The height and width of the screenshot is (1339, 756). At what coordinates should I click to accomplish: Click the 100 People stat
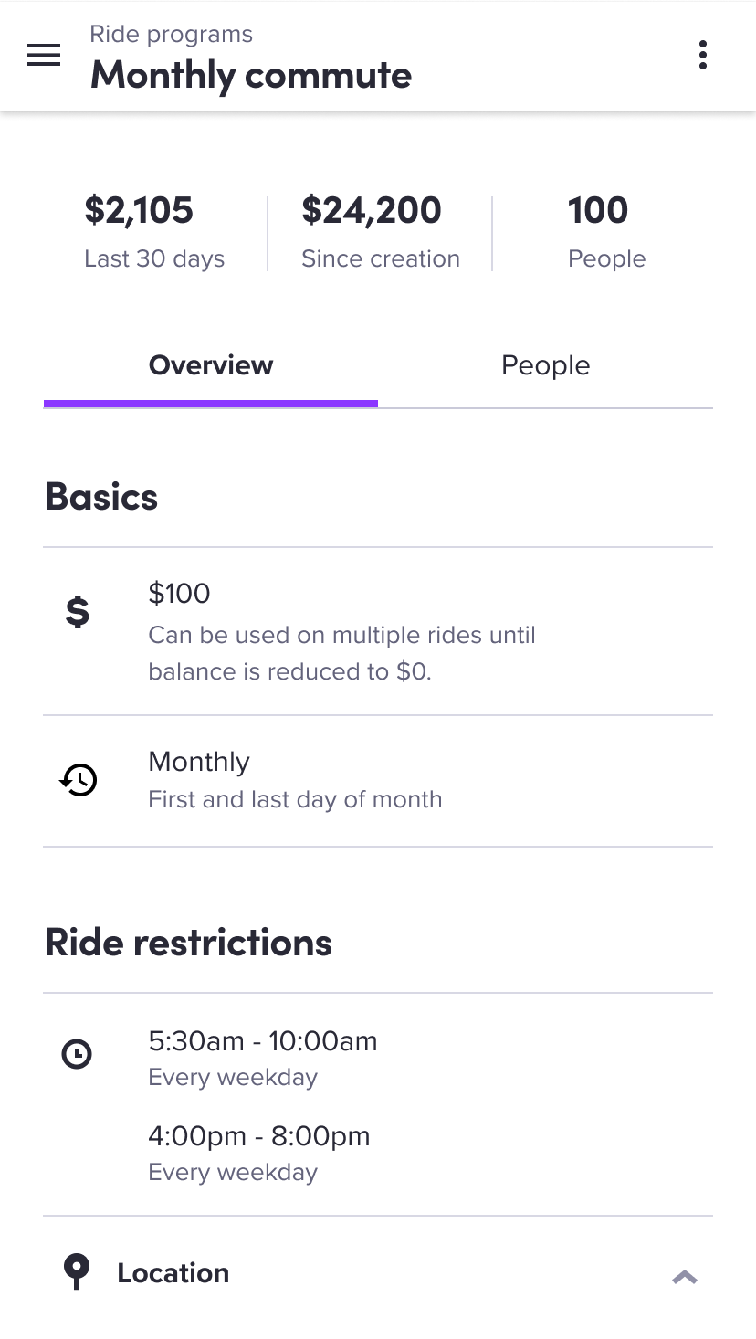click(605, 232)
